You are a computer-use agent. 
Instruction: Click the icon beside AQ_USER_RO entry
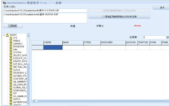click(11, 85)
